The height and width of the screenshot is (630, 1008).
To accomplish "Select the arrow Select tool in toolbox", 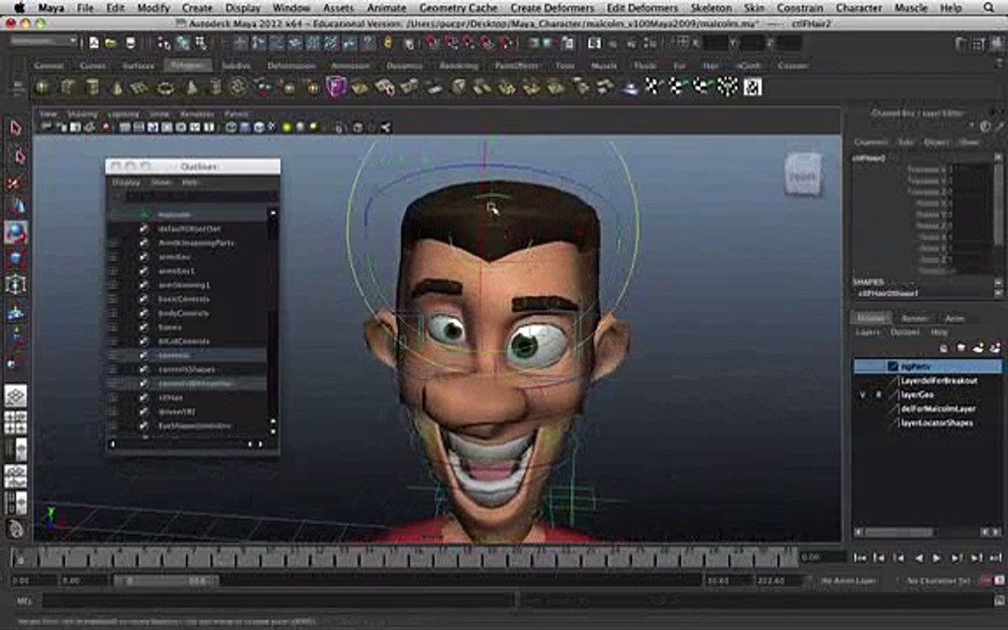I will click(x=16, y=128).
